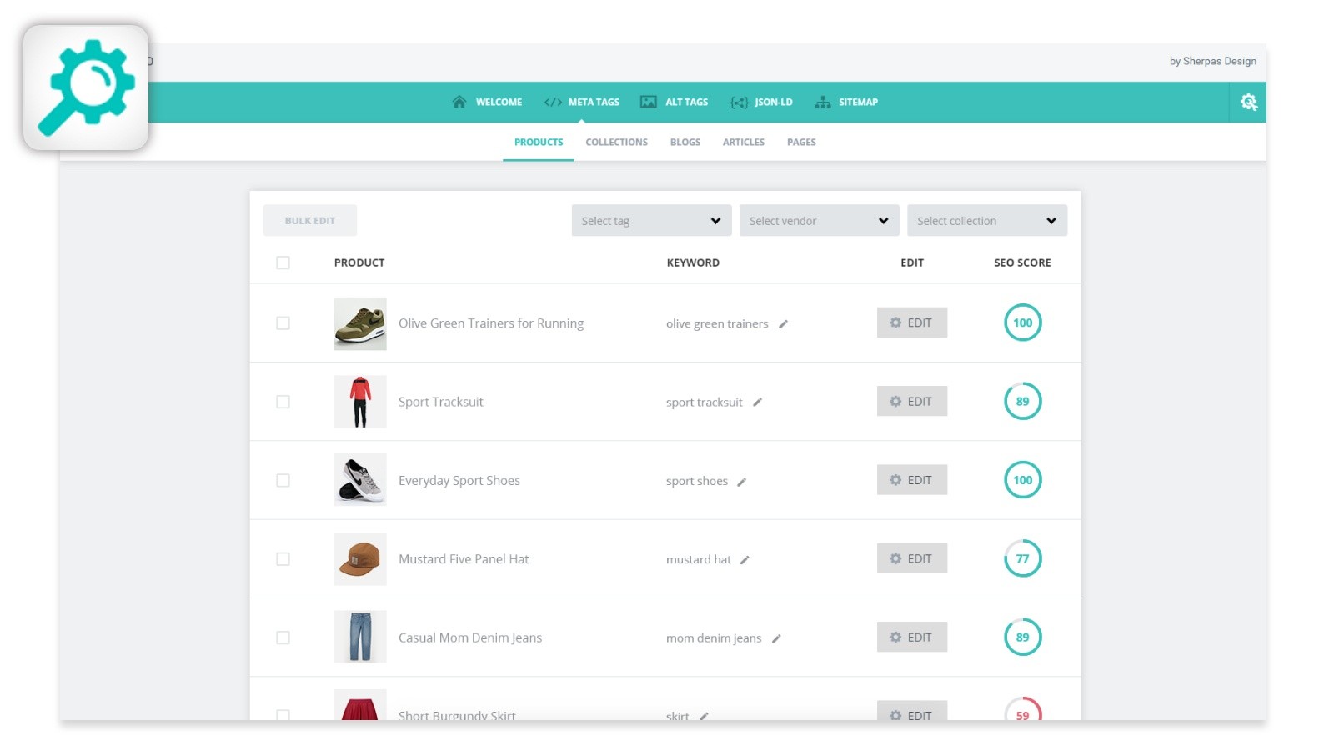Check the Mustard Five Panel Hat row
1329x756 pixels.
tap(283, 558)
